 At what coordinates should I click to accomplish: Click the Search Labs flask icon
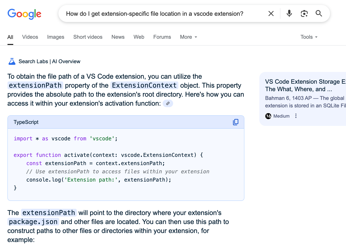(12, 61)
